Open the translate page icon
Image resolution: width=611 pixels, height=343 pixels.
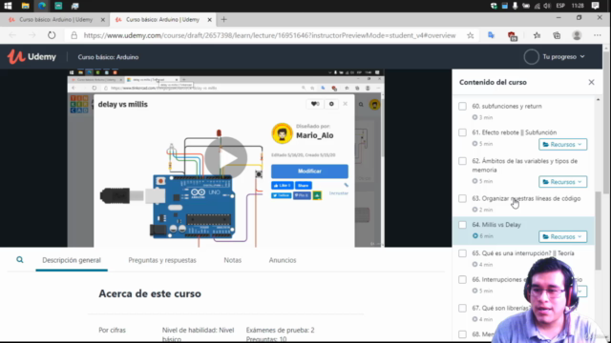tap(491, 35)
